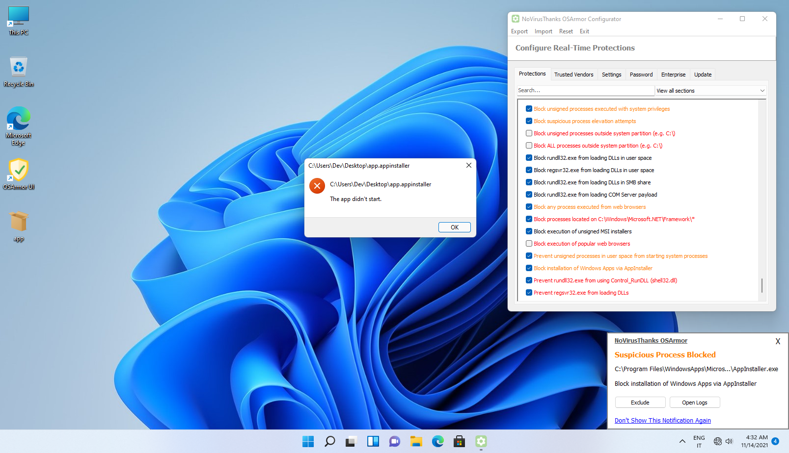The width and height of the screenshot is (789, 453).
Task: Check Block ALL processes outside system partition
Action: [x=529, y=146]
